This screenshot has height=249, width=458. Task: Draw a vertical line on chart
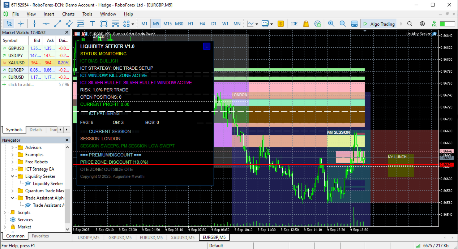(34, 24)
